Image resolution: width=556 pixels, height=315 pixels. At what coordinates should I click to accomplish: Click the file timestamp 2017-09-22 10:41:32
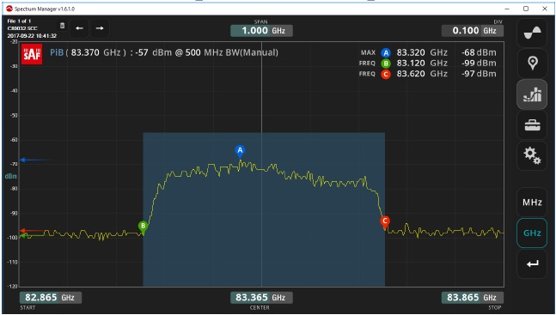pos(32,36)
